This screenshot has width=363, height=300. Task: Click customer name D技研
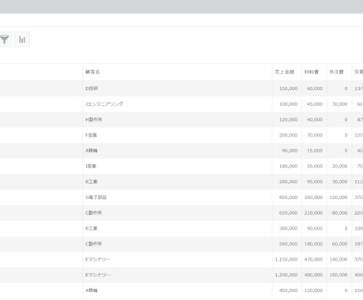92,88
